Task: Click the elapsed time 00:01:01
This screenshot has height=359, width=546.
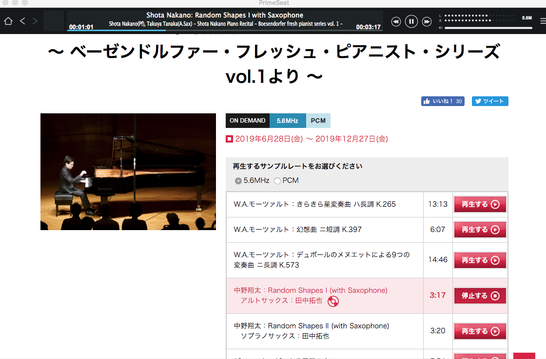Action: click(x=81, y=27)
